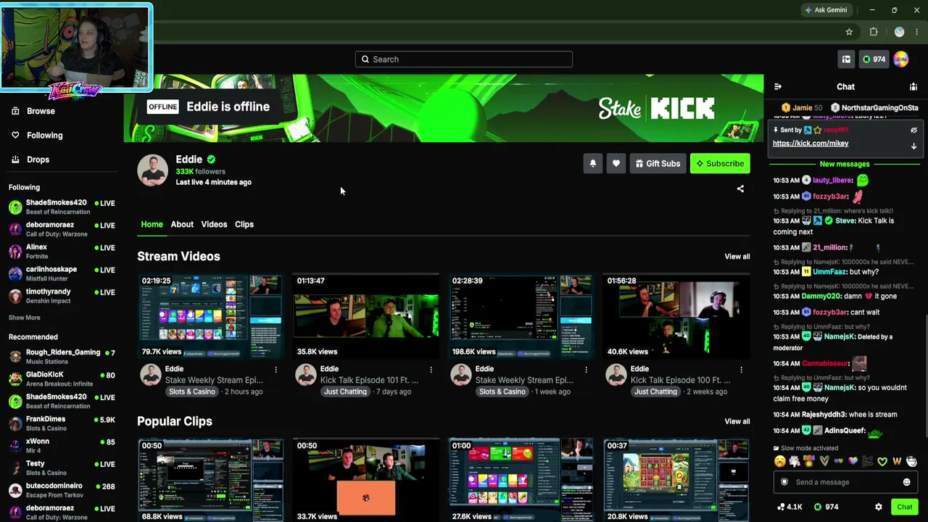Play the 01:13:47 stream video thumbnail
The image size is (928, 522).
pos(366,316)
